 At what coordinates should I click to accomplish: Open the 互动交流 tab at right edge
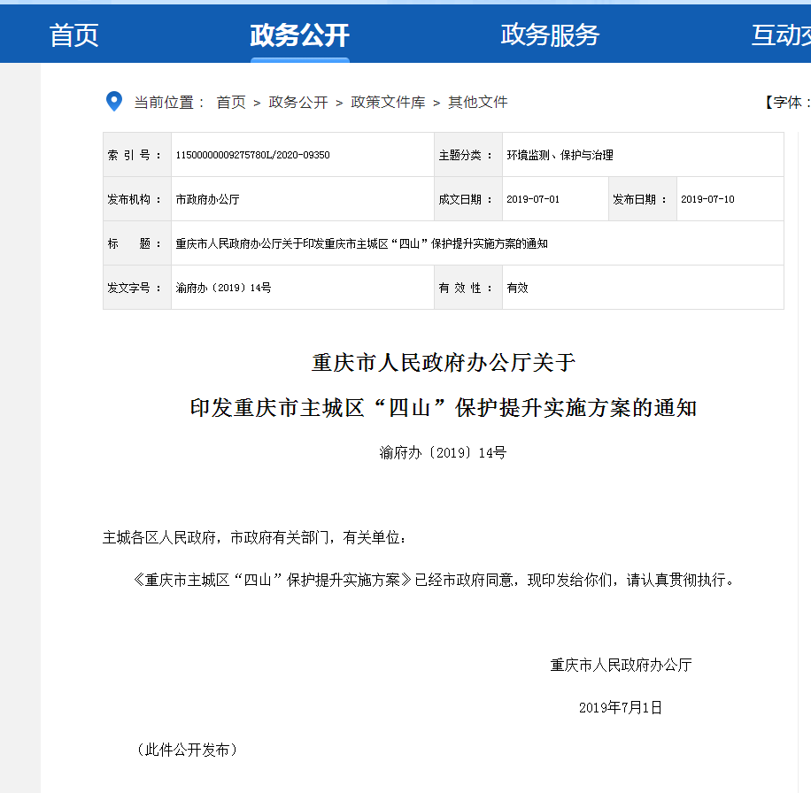(782, 35)
